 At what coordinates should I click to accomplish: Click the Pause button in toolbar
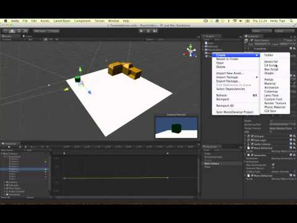[x=148, y=31]
